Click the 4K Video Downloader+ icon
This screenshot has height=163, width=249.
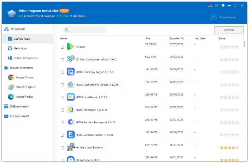pyautogui.click(x=71, y=147)
